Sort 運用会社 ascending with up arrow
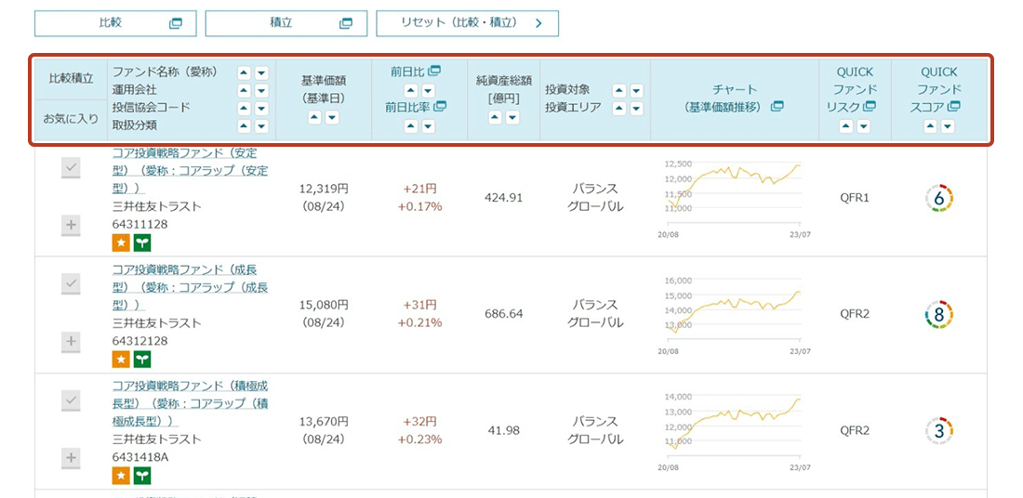This screenshot has width=1023, height=498. pyautogui.click(x=244, y=91)
